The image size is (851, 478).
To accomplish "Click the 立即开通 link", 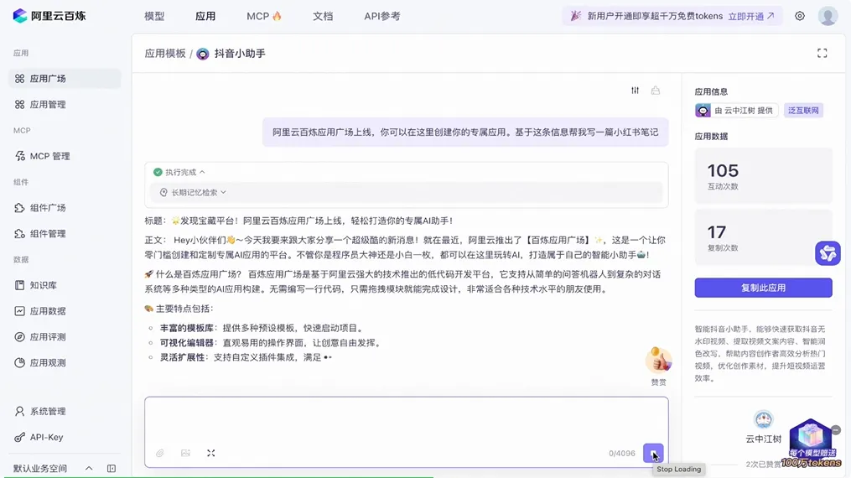I will coord(751,16).
